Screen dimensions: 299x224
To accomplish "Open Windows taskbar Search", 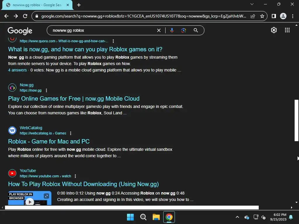I will point(143,217).
